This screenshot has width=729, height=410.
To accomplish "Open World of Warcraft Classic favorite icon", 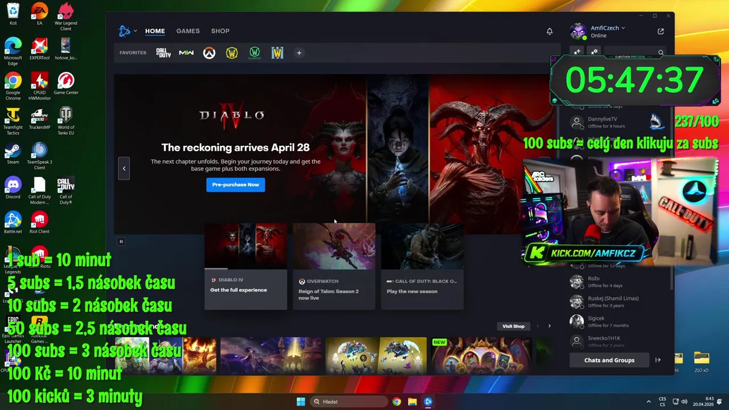I will (x=255, y=53).
